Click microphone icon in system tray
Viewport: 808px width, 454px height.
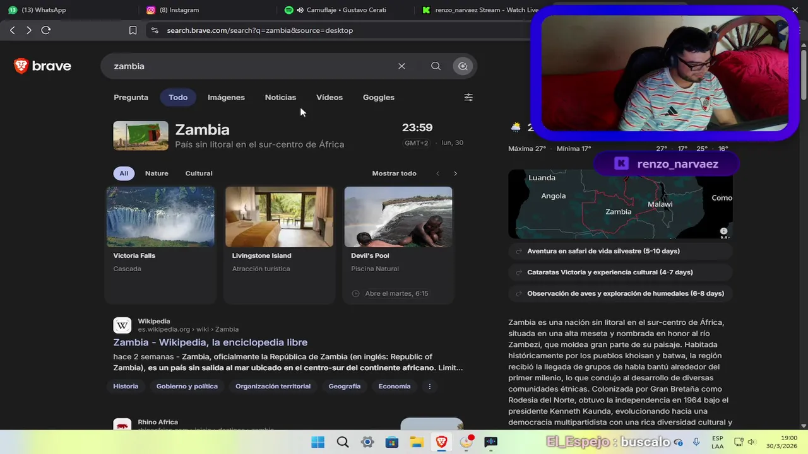[x=696, y=442]
